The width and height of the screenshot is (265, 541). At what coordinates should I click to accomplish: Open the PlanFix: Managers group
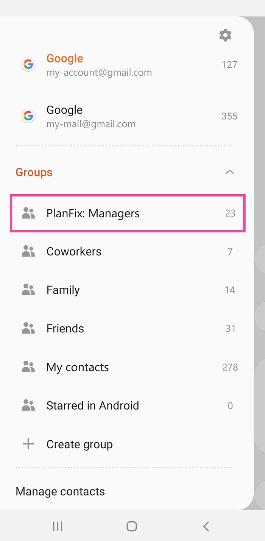coord(93,214)
